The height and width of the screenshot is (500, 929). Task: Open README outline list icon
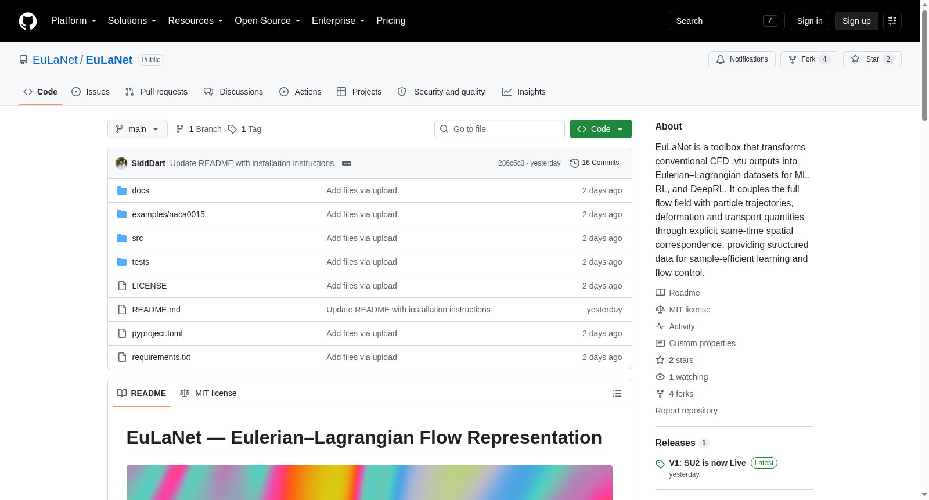[x=617, y=393]
